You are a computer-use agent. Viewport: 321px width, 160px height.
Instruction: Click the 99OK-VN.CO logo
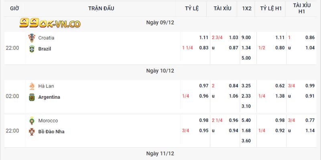click(50, 24)
